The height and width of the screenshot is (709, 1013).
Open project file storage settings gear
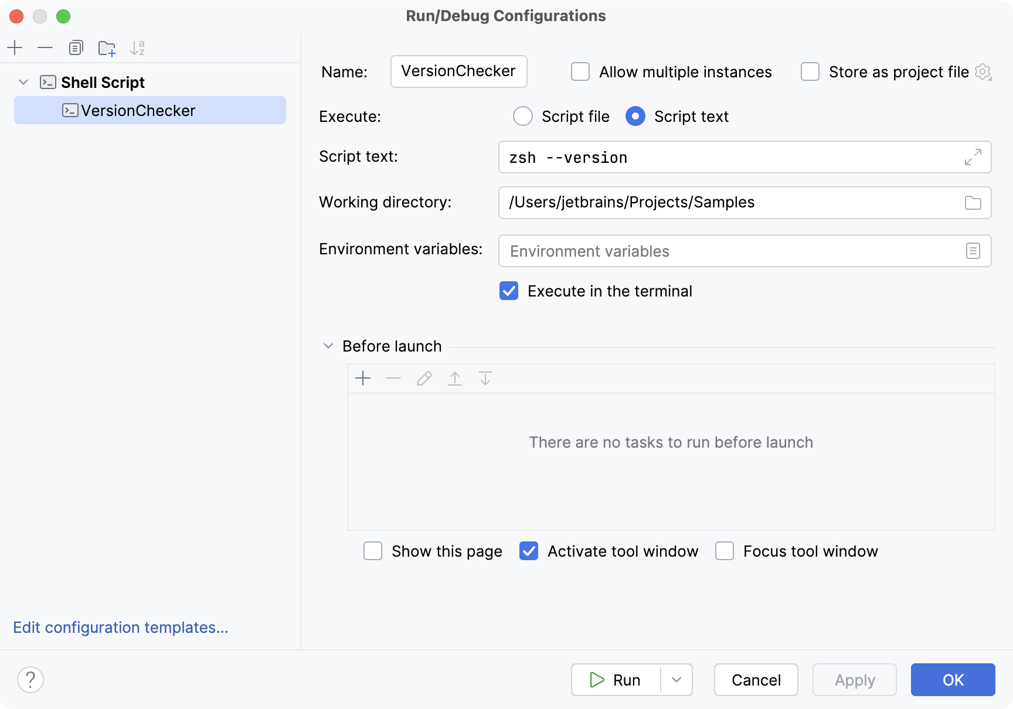pyautogui.click(x=983, y=72)
